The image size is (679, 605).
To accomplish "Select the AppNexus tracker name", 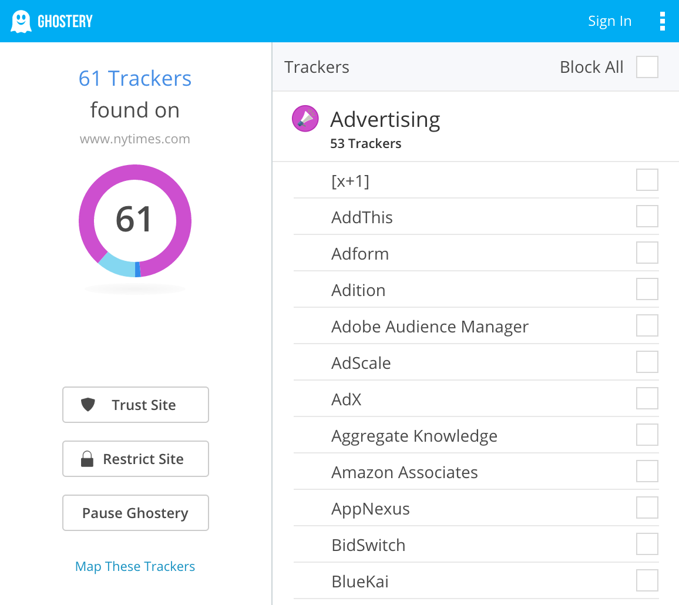I will coord(371,509).
